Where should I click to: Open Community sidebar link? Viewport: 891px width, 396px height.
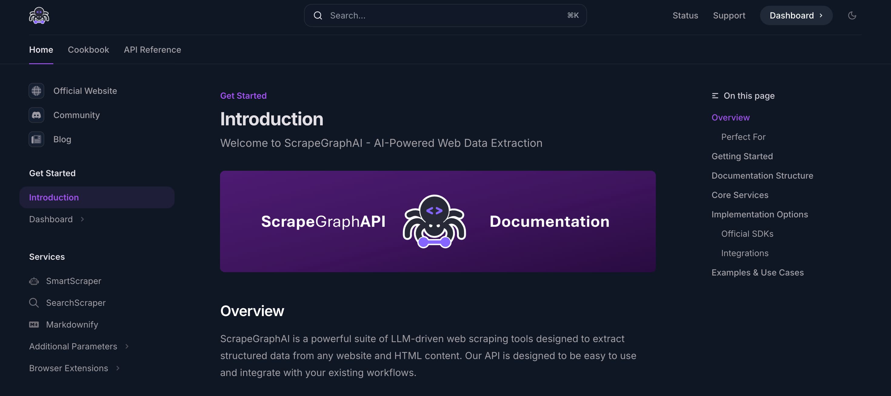coord(76,115)
